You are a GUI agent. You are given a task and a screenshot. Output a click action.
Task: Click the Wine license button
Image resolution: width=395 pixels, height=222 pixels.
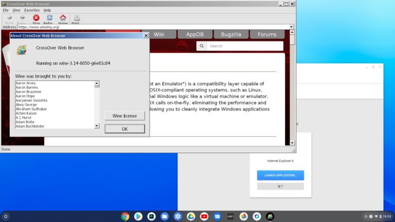coord(124,116)
